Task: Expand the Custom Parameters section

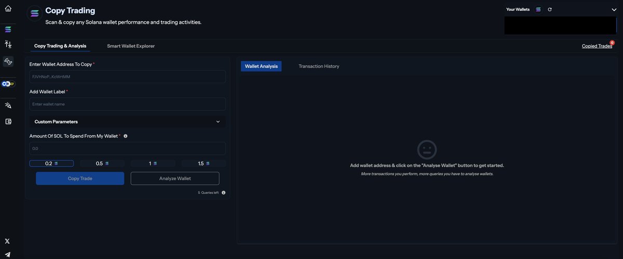Action: 128,122
